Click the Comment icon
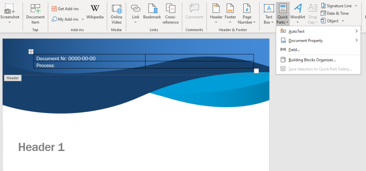 pos(194,8)
